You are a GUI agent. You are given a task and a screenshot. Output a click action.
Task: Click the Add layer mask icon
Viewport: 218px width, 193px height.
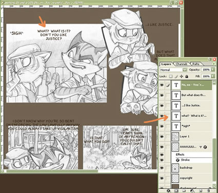point(176,191)
